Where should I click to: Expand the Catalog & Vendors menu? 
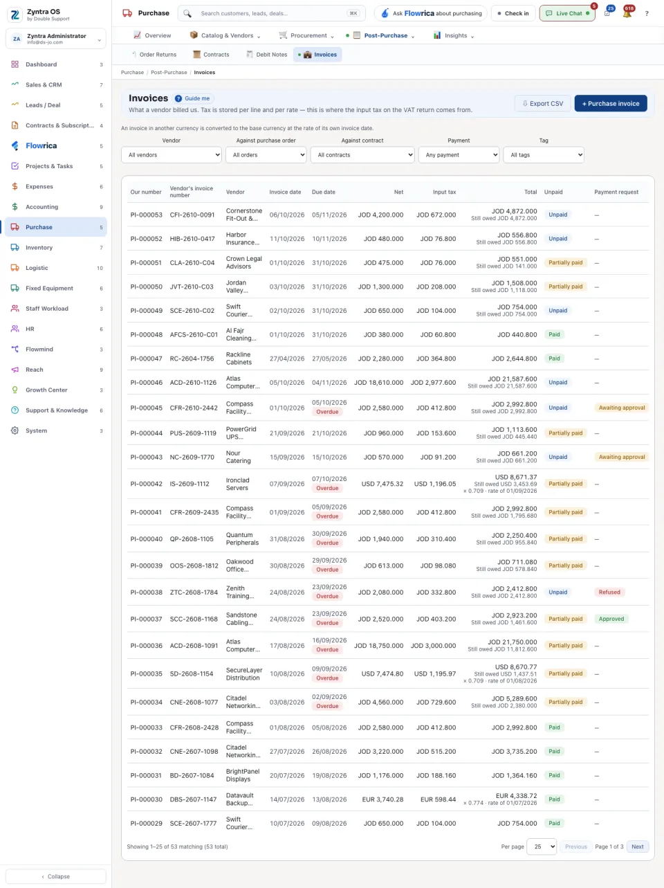coord(225,35)
